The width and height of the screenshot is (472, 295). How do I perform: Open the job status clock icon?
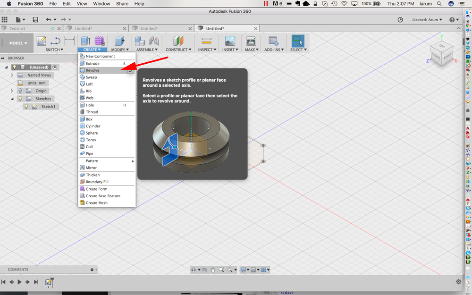(400, 20)
